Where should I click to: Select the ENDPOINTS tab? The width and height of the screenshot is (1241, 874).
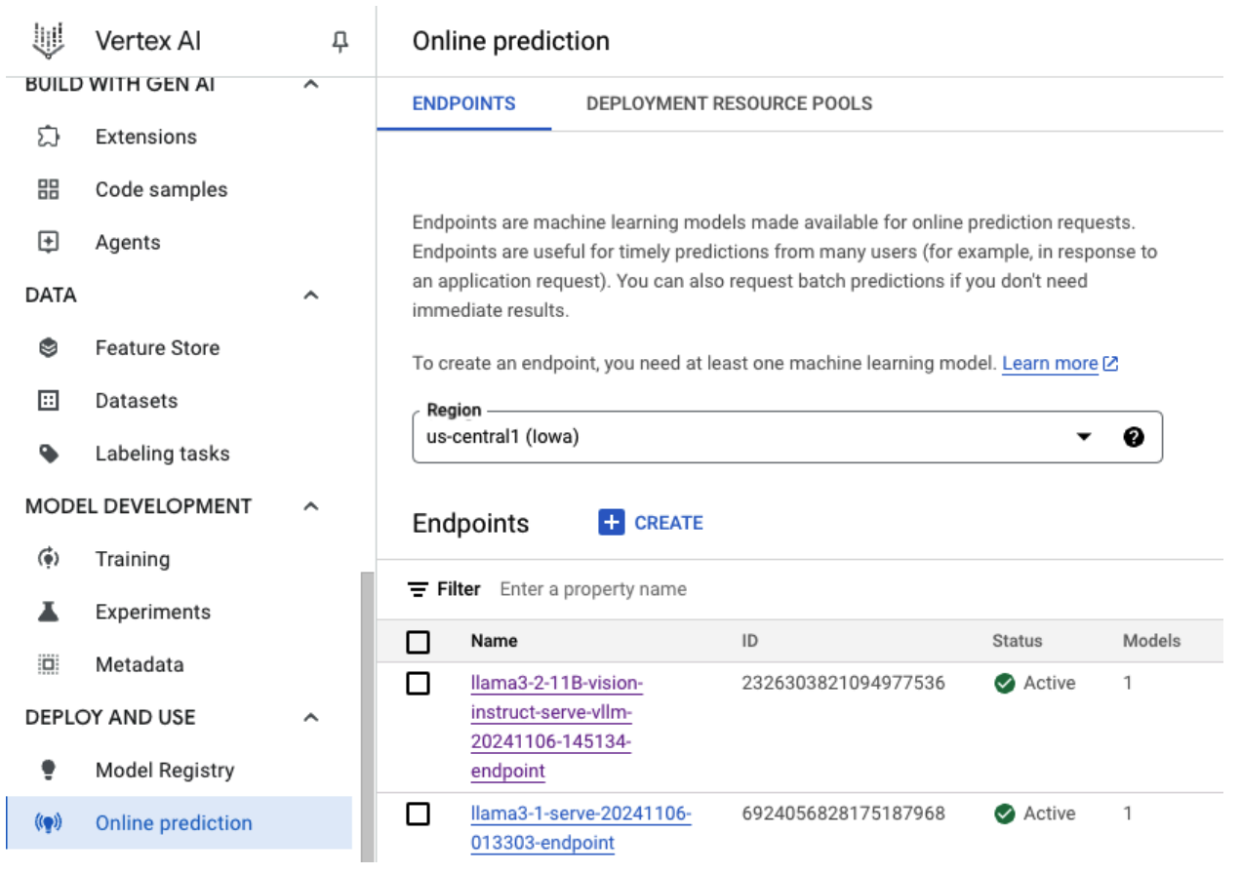click(x=463, y=103)
